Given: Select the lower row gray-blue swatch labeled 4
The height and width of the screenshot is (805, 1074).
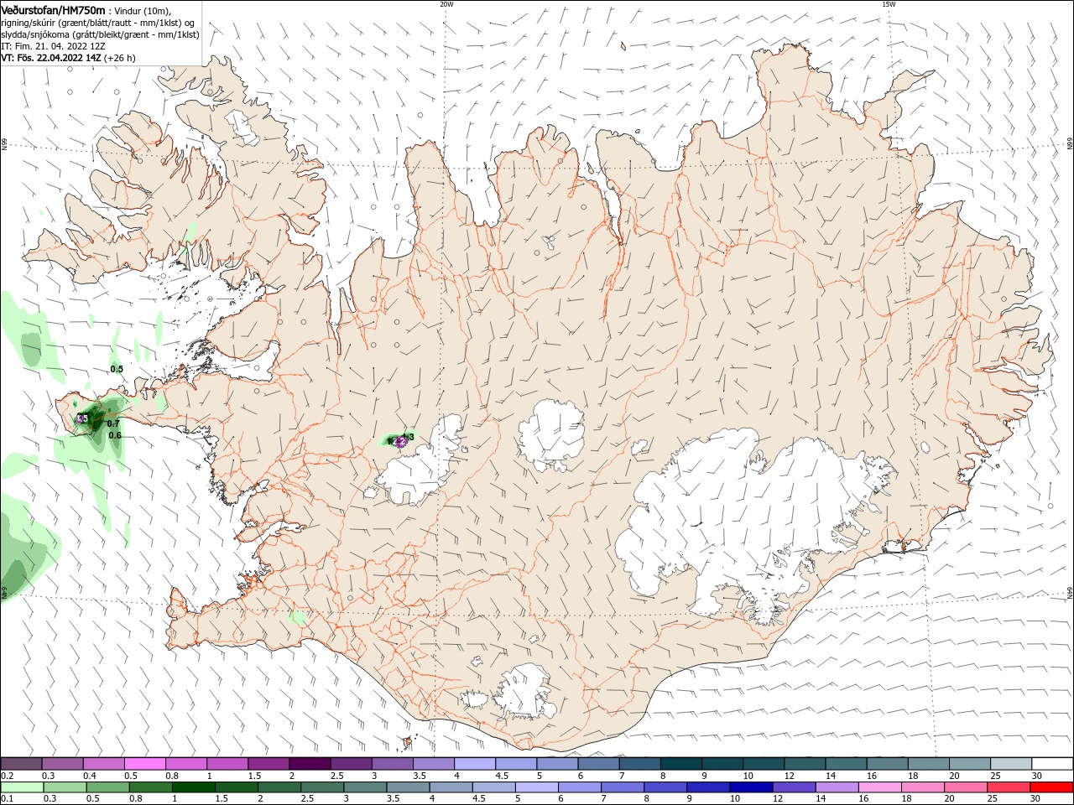Looking at the screenshot, I should [451, 787].
